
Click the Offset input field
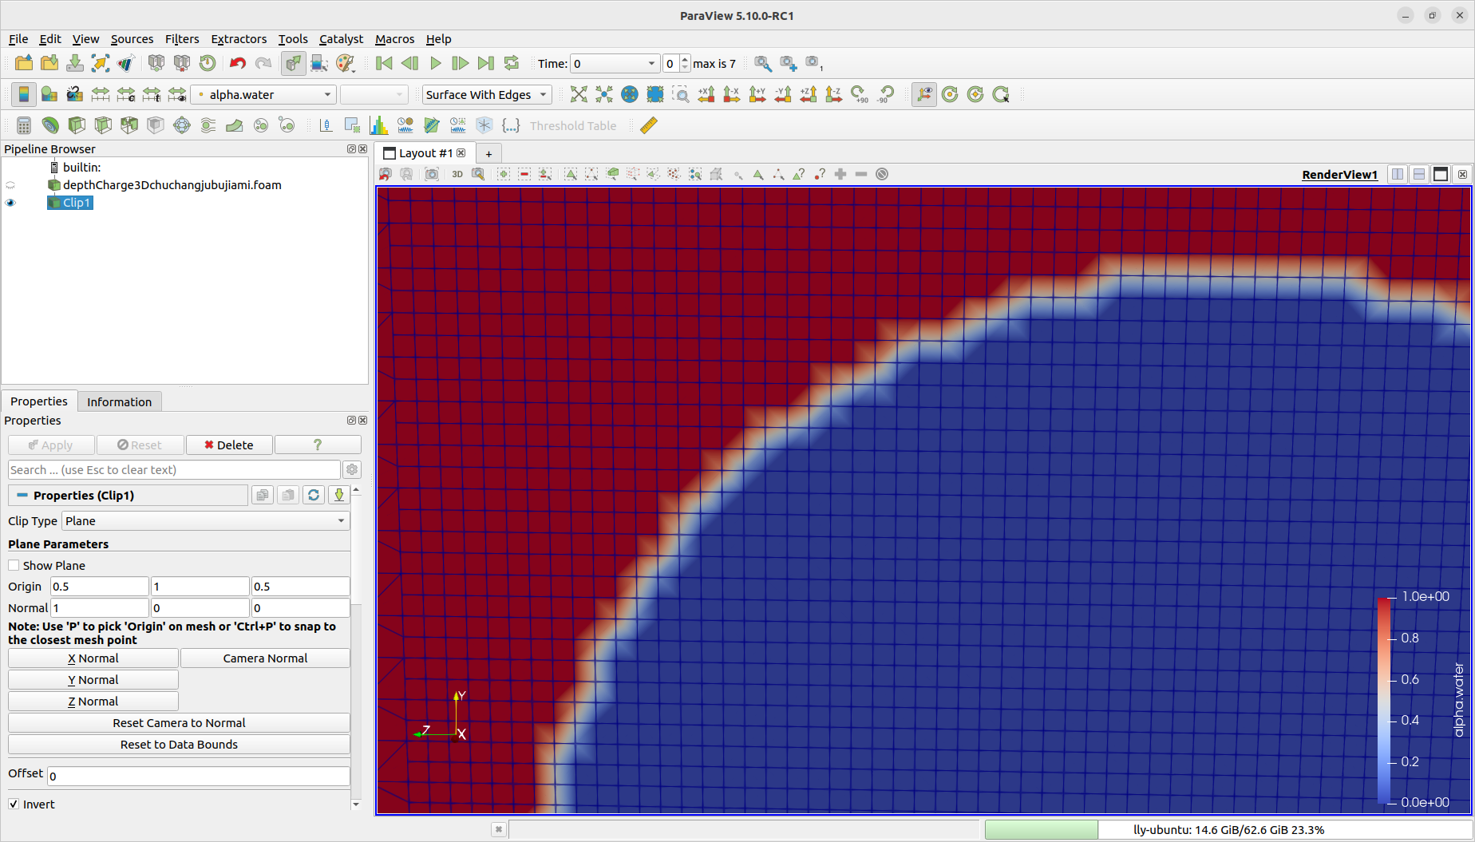point(199,776)
